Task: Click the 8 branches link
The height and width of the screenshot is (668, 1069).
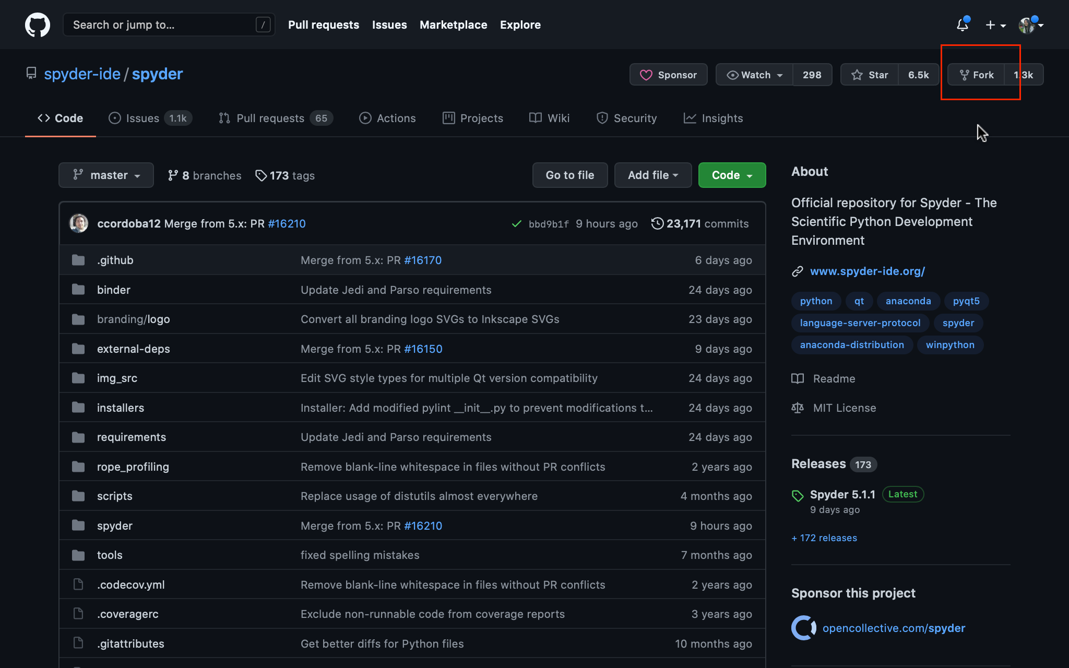Action: pyautogui.click(x=205, y=175)
